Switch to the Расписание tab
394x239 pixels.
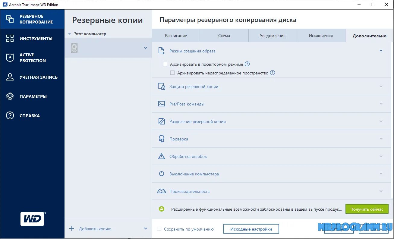click(x=176, y=36)
